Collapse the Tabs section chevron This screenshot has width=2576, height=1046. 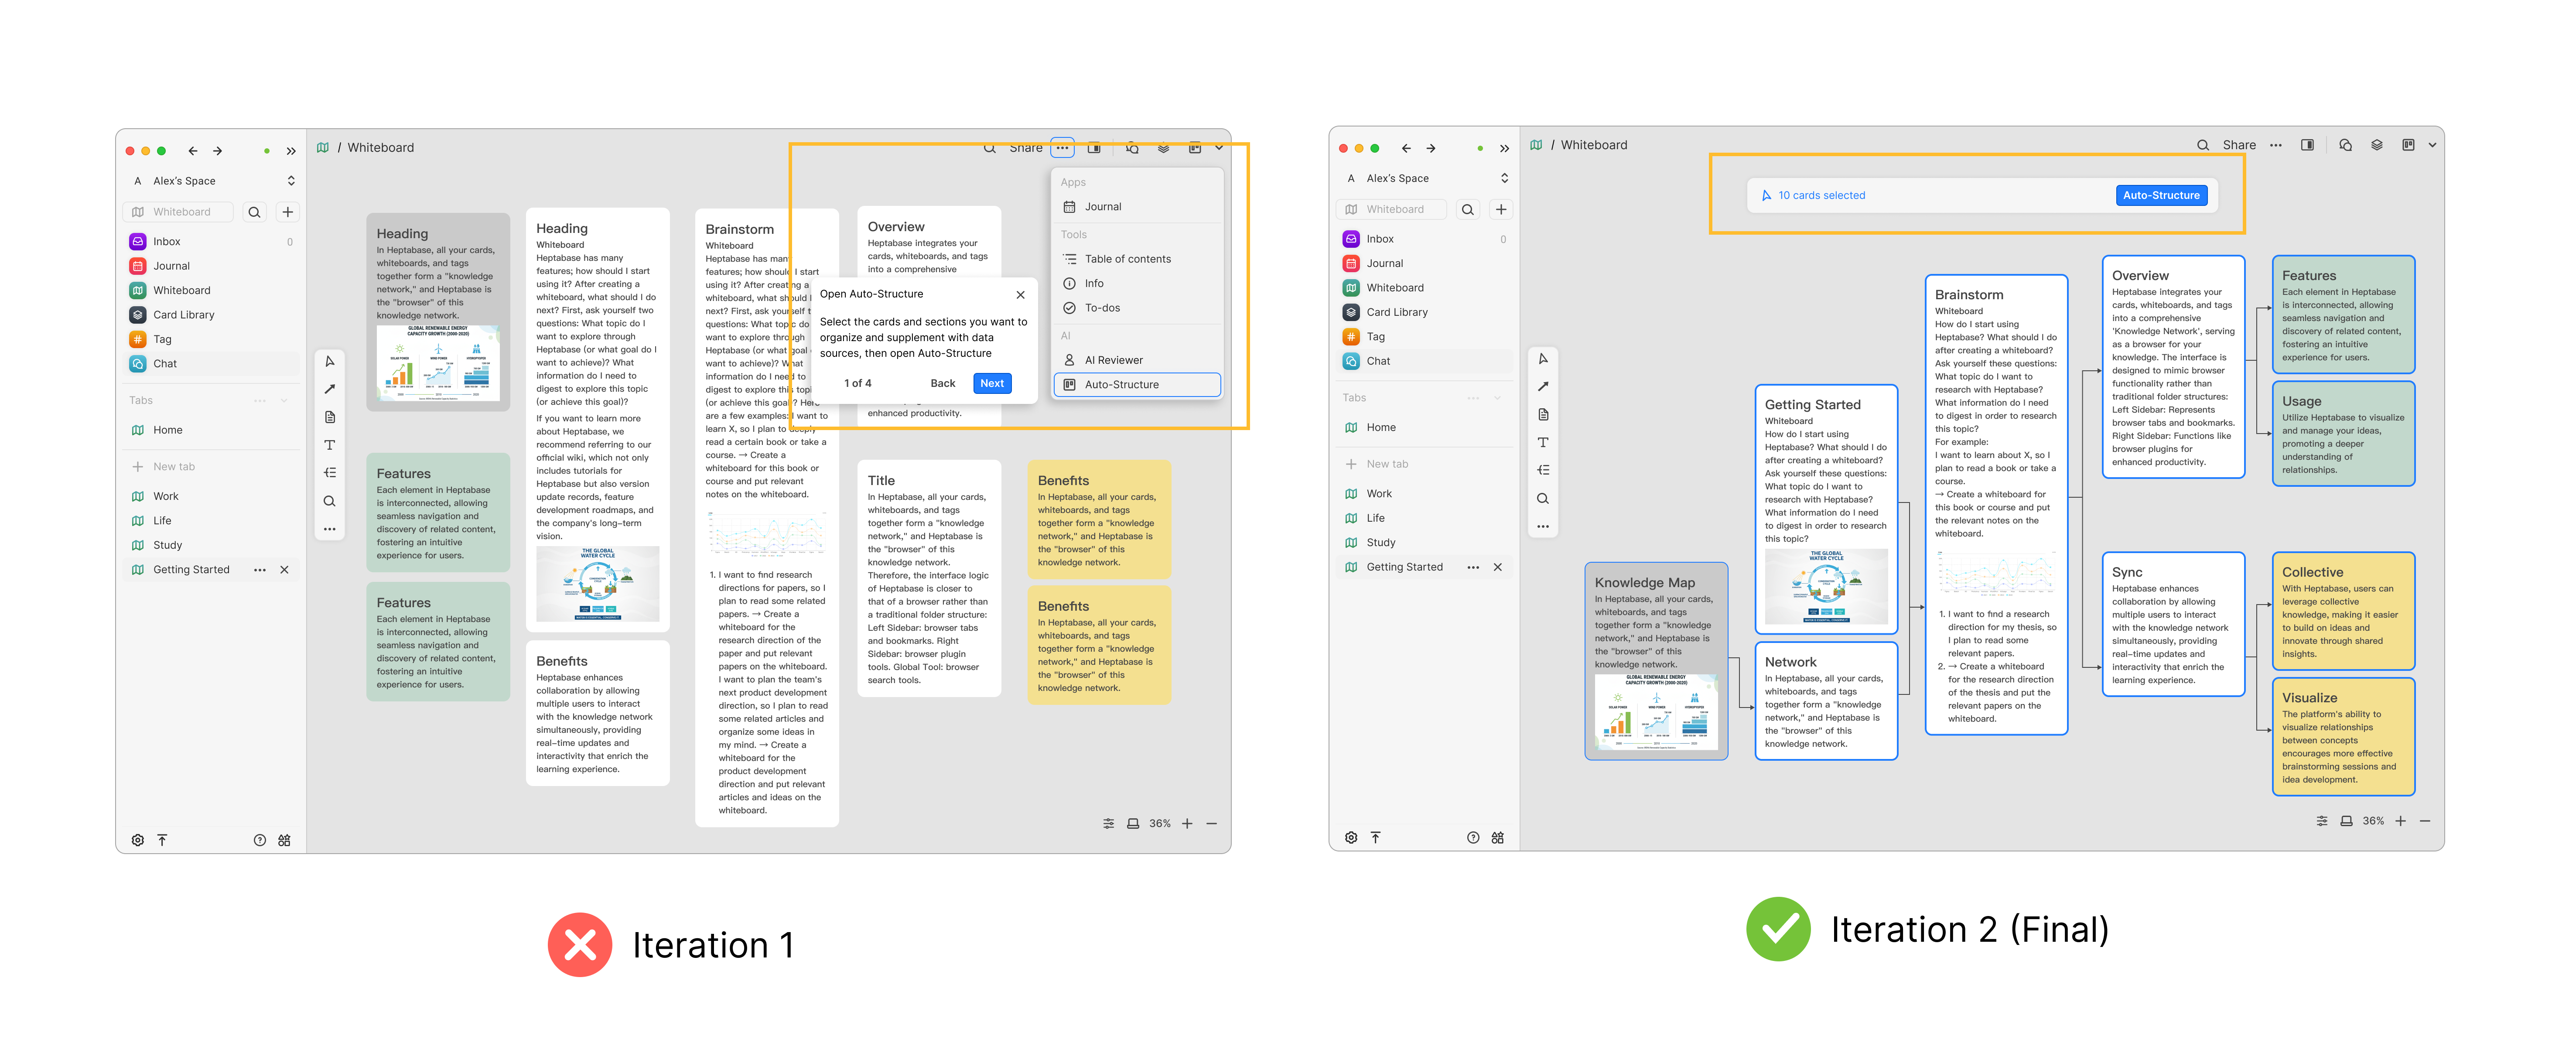tap(285, 401)
